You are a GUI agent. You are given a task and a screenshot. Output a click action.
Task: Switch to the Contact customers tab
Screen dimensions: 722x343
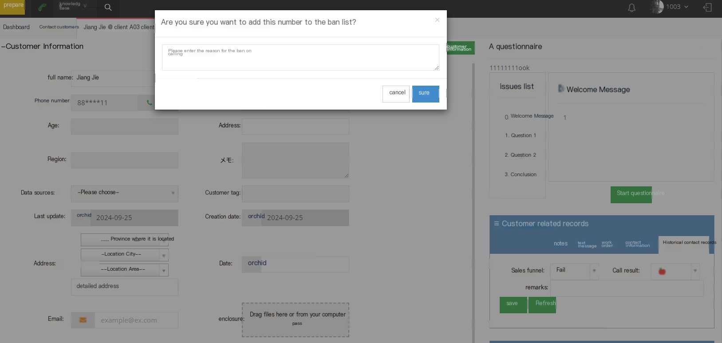click(x=59, y=27)
